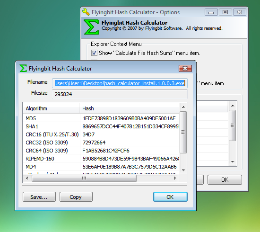This screenshot has width=260, height=232.
Task: Click Save... to export hashes
Action: point(39,197)
